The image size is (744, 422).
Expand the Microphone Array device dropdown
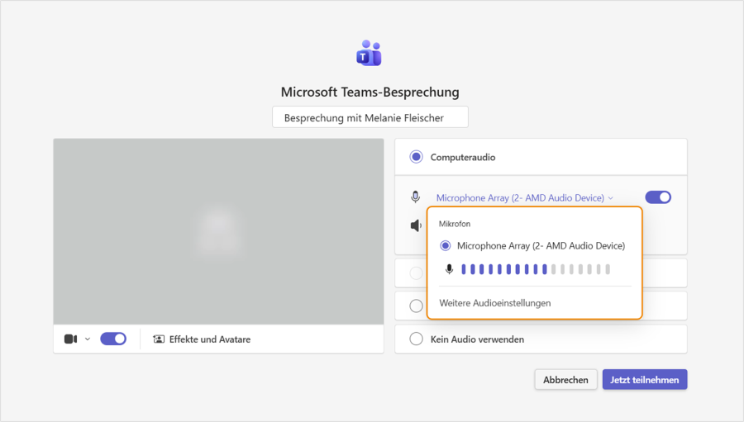pos(525,197)
